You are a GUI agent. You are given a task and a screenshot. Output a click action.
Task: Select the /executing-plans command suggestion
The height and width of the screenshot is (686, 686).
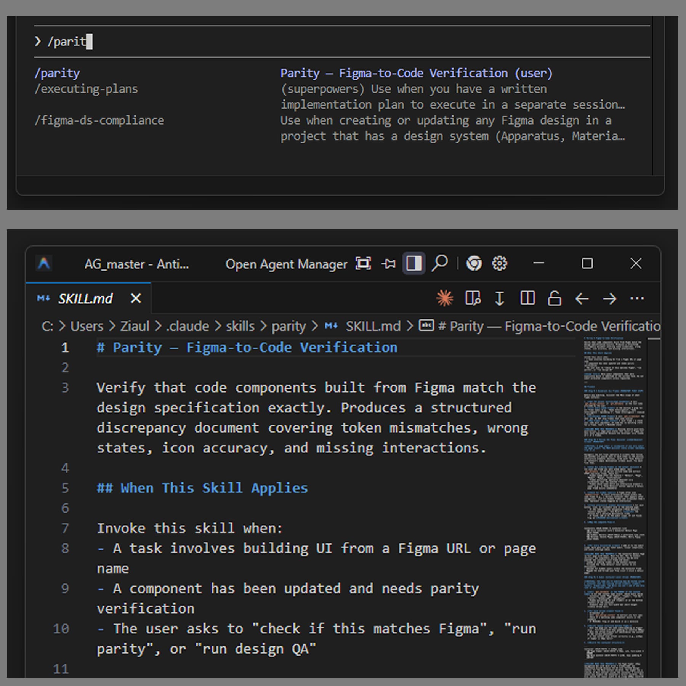tap(86, 89)
